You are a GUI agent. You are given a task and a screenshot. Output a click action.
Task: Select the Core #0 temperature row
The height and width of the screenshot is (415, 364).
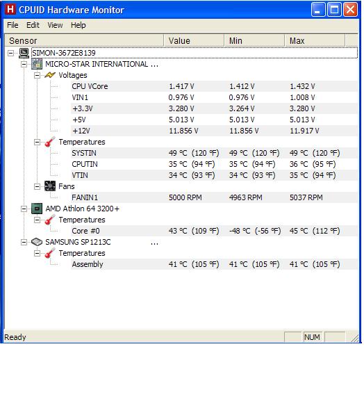point(214,231)
